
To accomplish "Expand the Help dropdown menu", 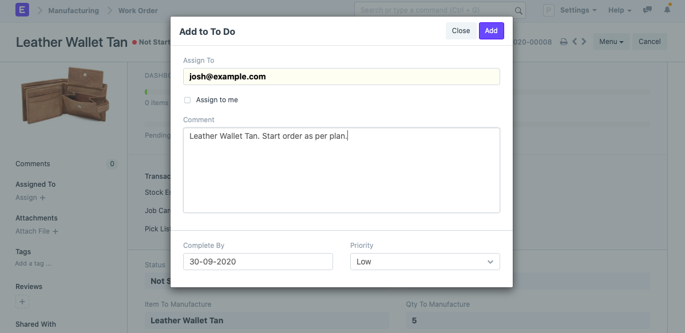I will pyautogui.click(x=620, y=10).
